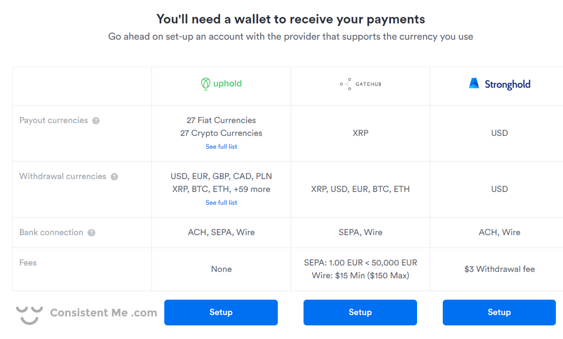Click the Bank connection row label
Screen dimensions: 563x339
click(51, 233)
